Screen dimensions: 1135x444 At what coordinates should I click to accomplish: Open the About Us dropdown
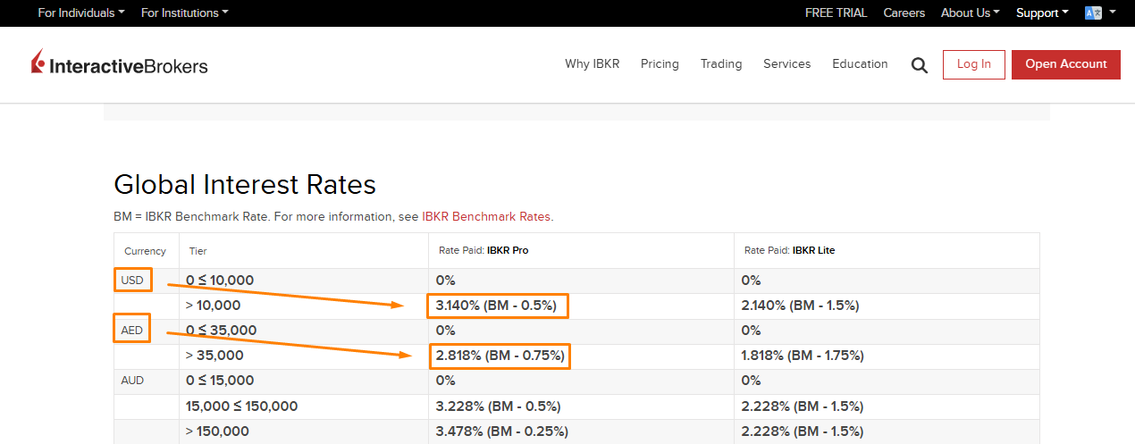coord(970,13)
